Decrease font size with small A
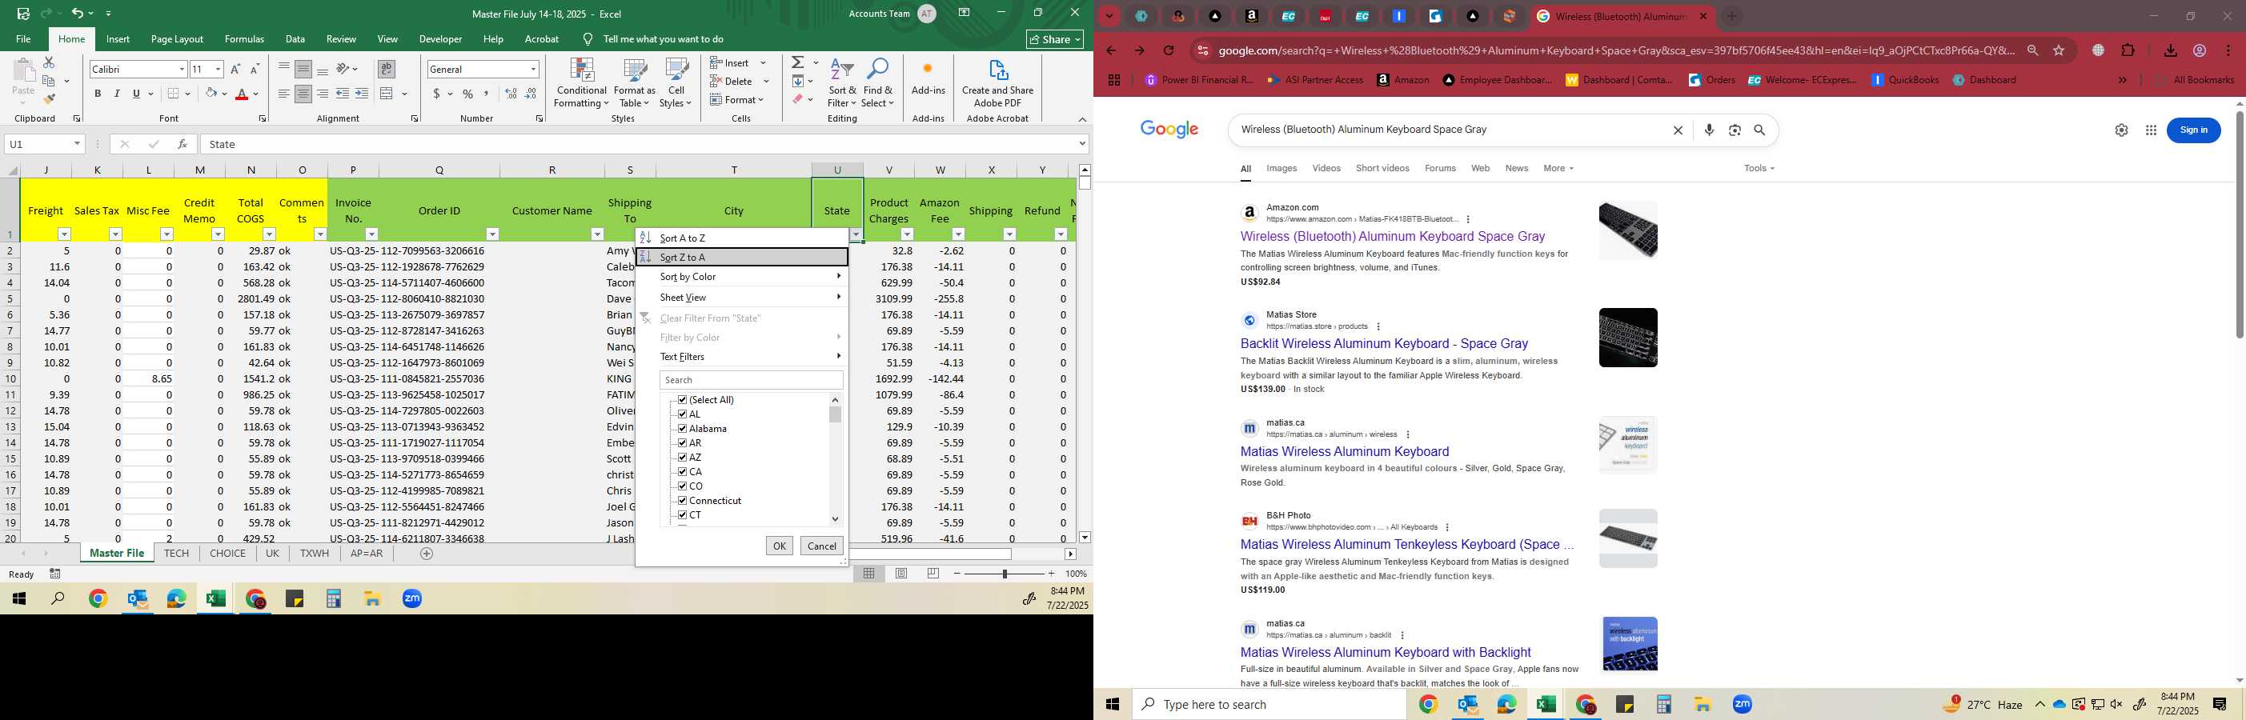 pos(255,69)
